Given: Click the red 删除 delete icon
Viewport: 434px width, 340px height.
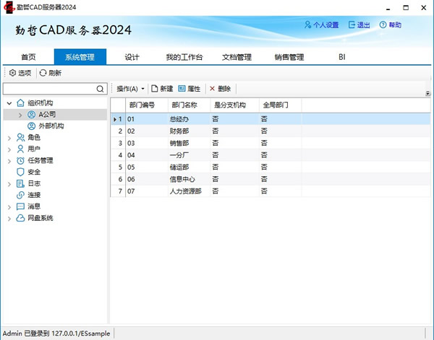Looking at the screenshot, I should click(212, 89).
